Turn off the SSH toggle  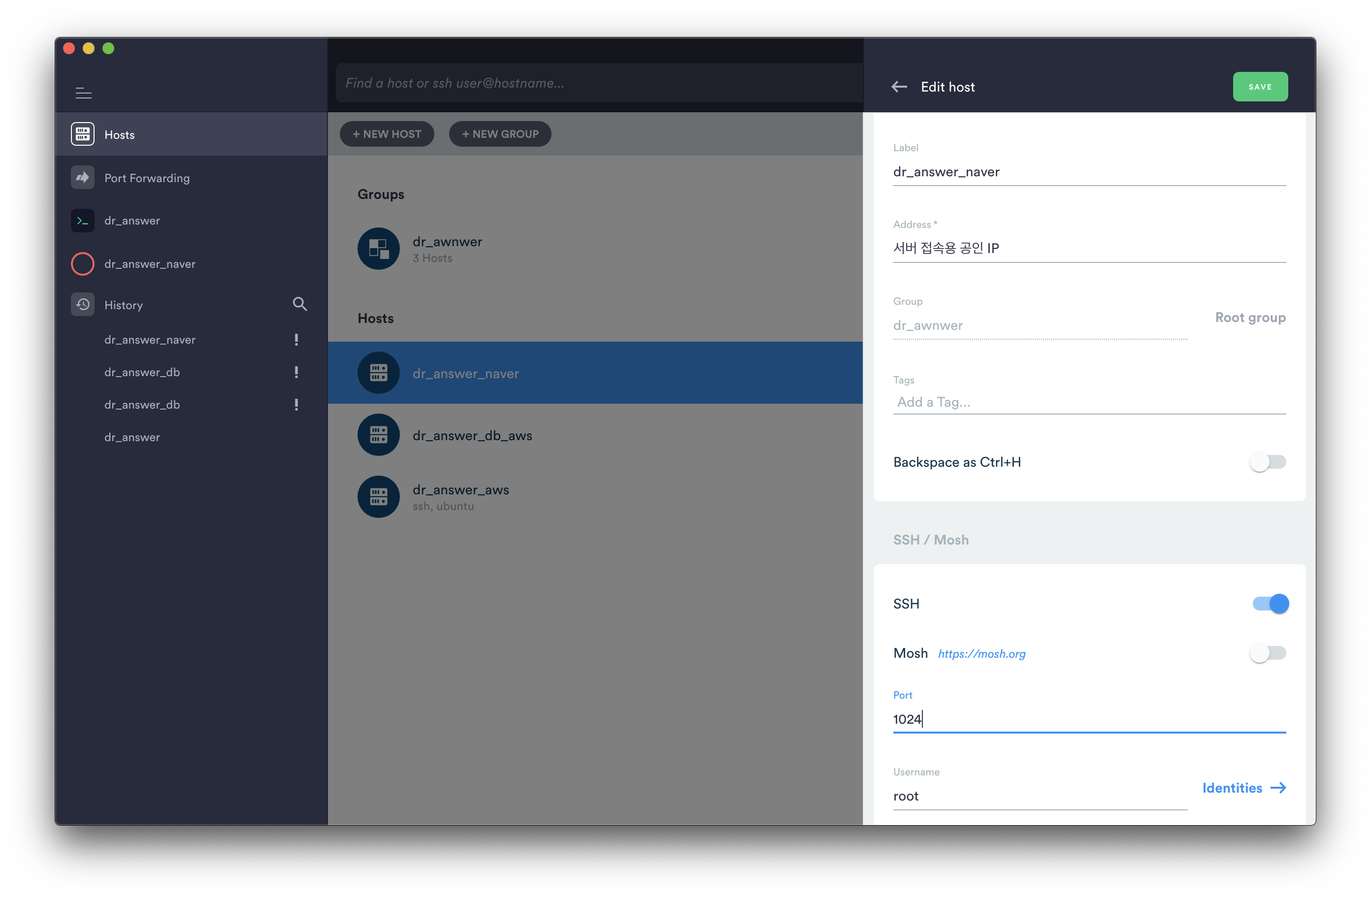click(1270, 604)
